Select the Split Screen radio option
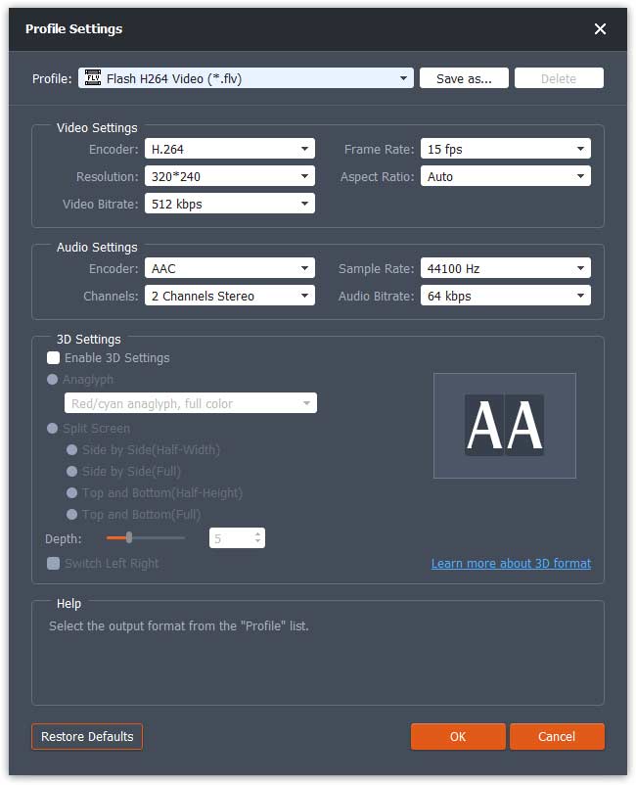 53,429
